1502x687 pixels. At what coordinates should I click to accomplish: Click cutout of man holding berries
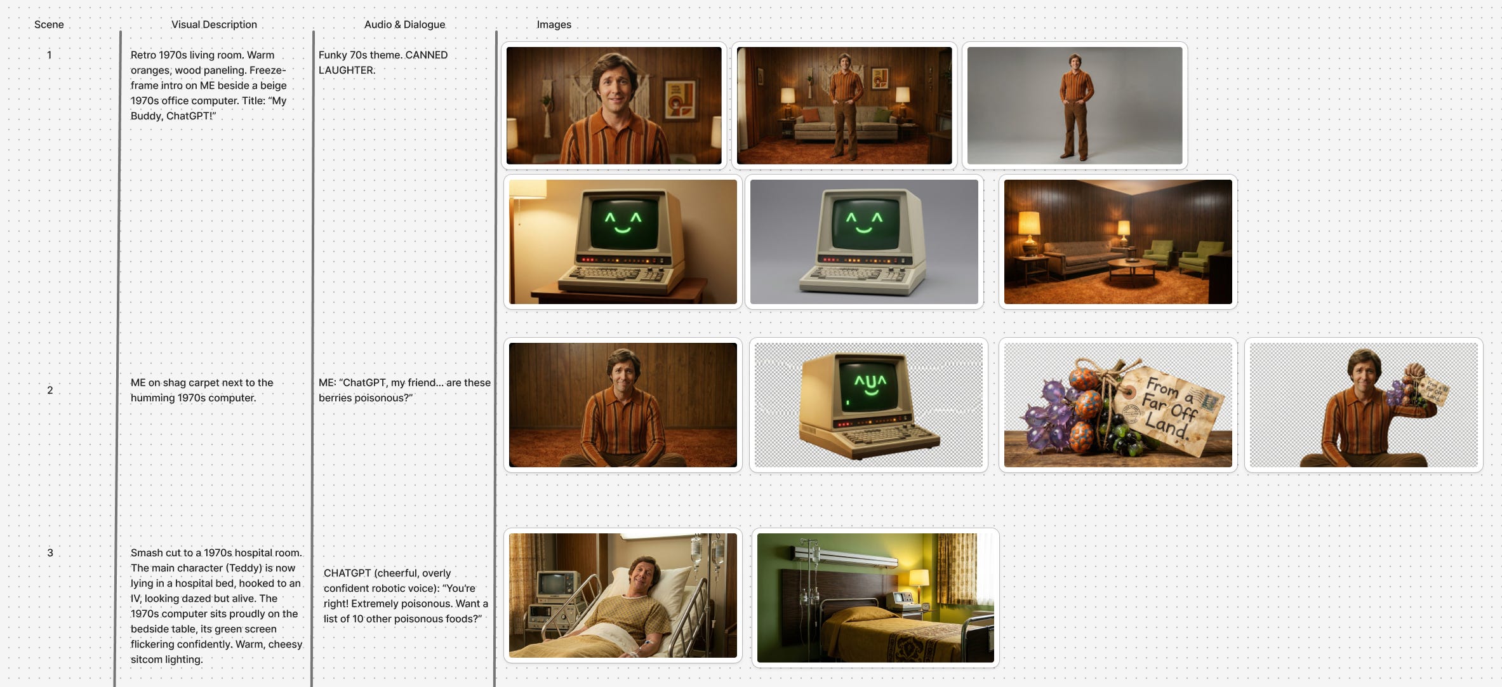[1363, 404]
